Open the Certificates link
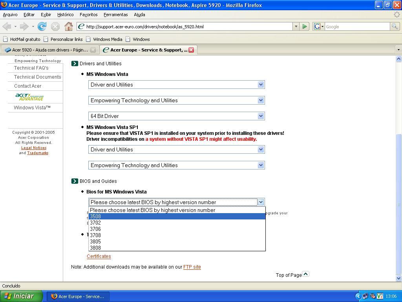Viewport: 402px width, 302px height. [x=99, y=256]
